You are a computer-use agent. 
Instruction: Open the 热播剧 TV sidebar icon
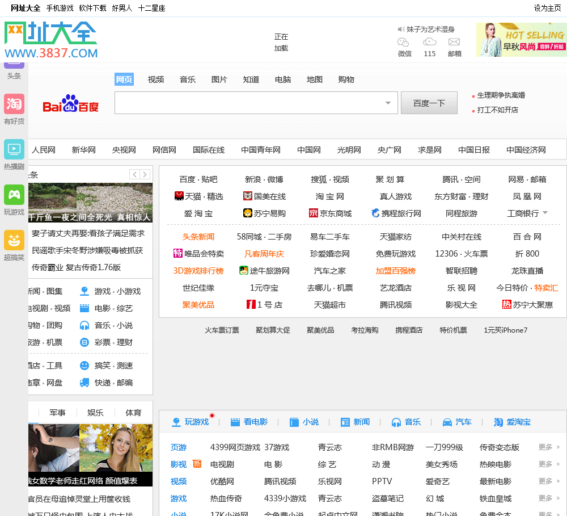14,149
